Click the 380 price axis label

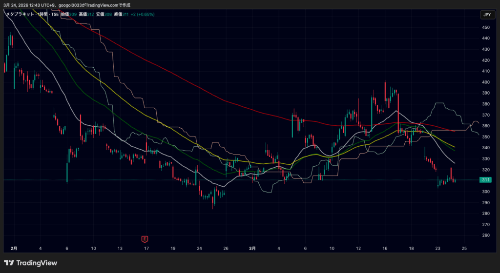(x=486, y=104)
